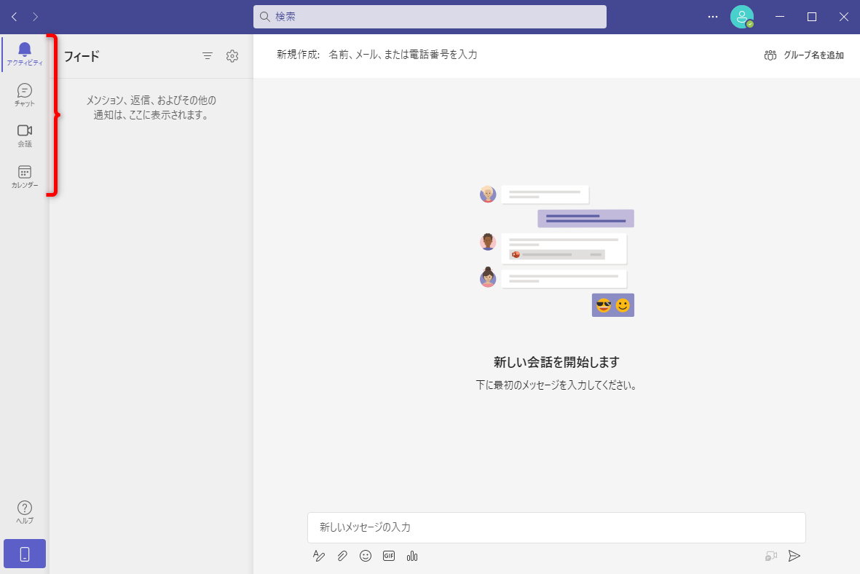
Task: Switch to チャット (Chat) in the sidebar
Action: [x=24, y=95]
